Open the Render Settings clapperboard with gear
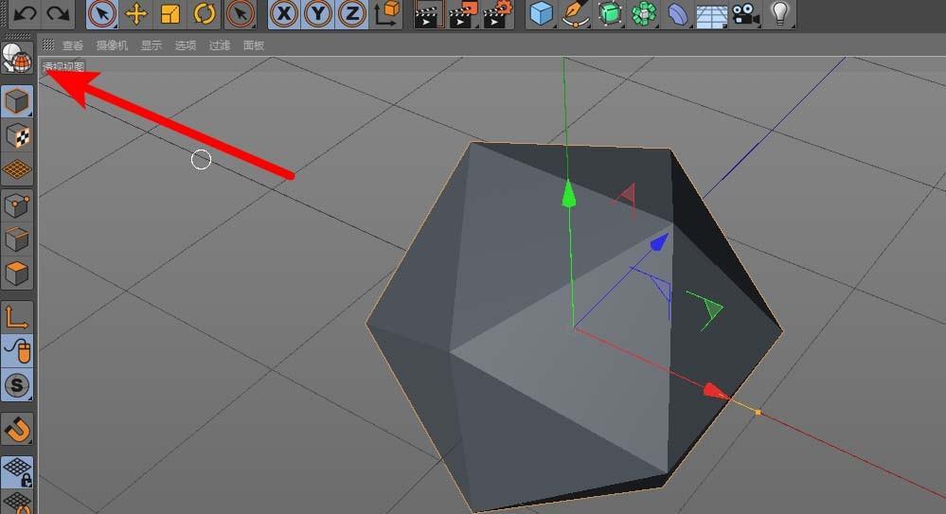The width and height of the screenshot is (946, 514). [x=498, y=13]
